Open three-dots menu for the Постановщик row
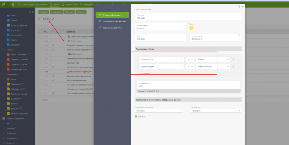This screenshot has height=145, width=289. tap(238, 67)
